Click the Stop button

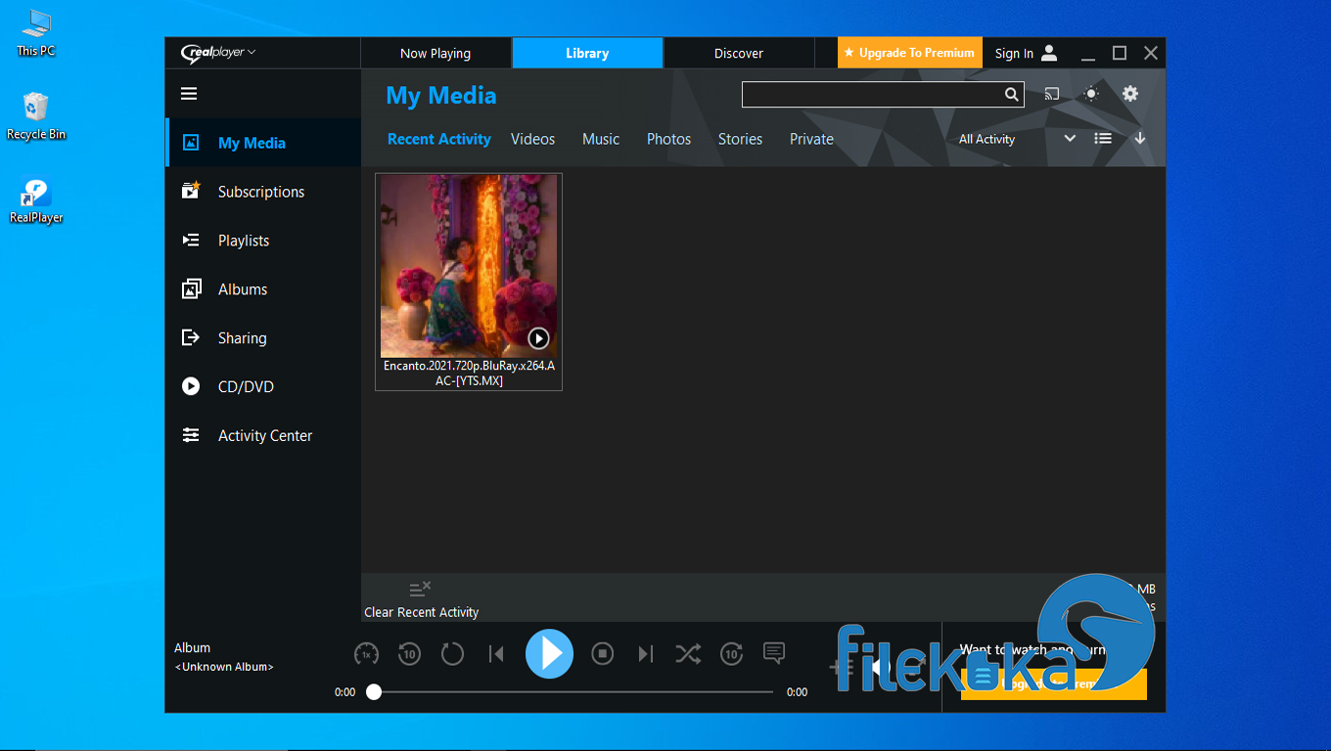(x=603, y=654)
